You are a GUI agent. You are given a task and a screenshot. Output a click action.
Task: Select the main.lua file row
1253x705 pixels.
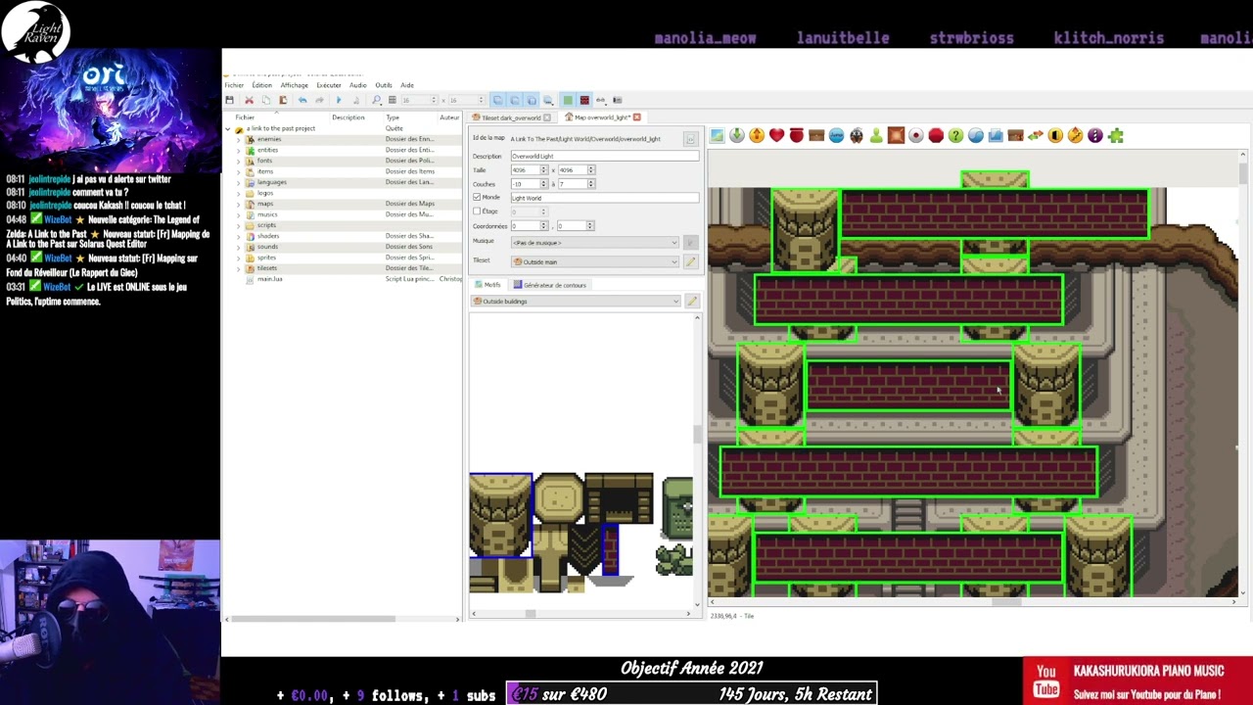(343, 279)
